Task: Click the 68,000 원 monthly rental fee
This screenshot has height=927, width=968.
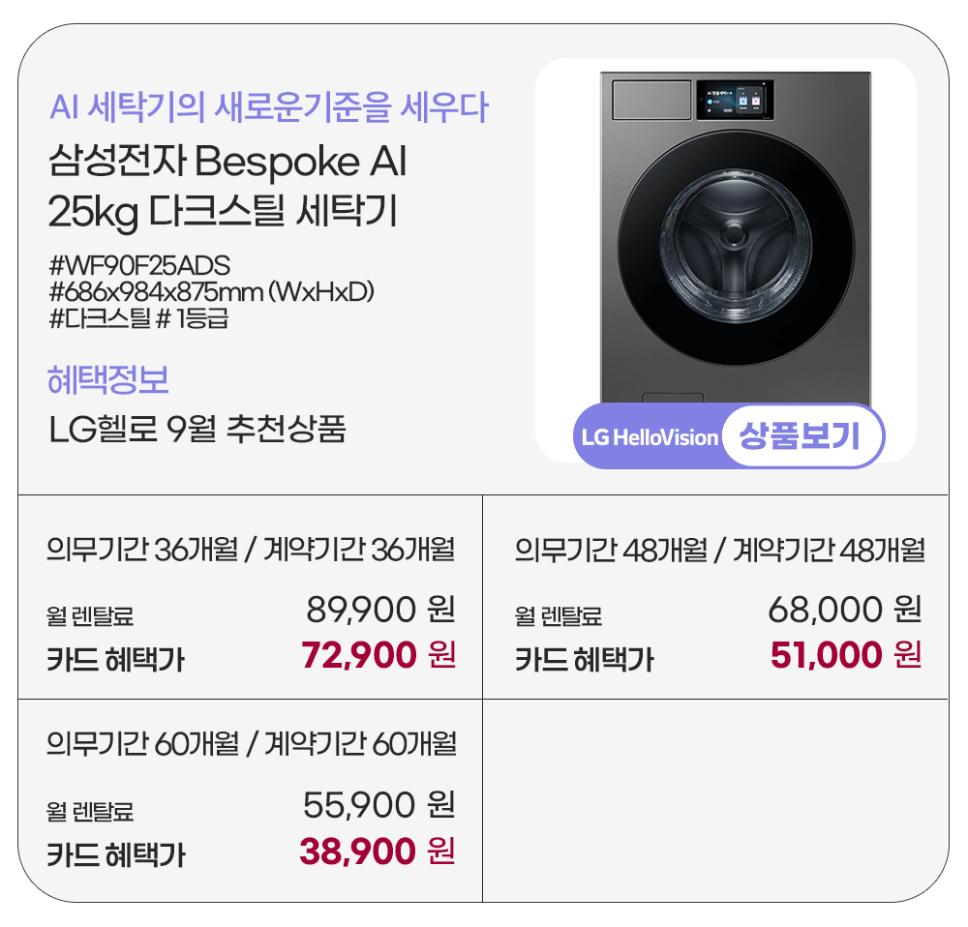Action: (844, 610)
